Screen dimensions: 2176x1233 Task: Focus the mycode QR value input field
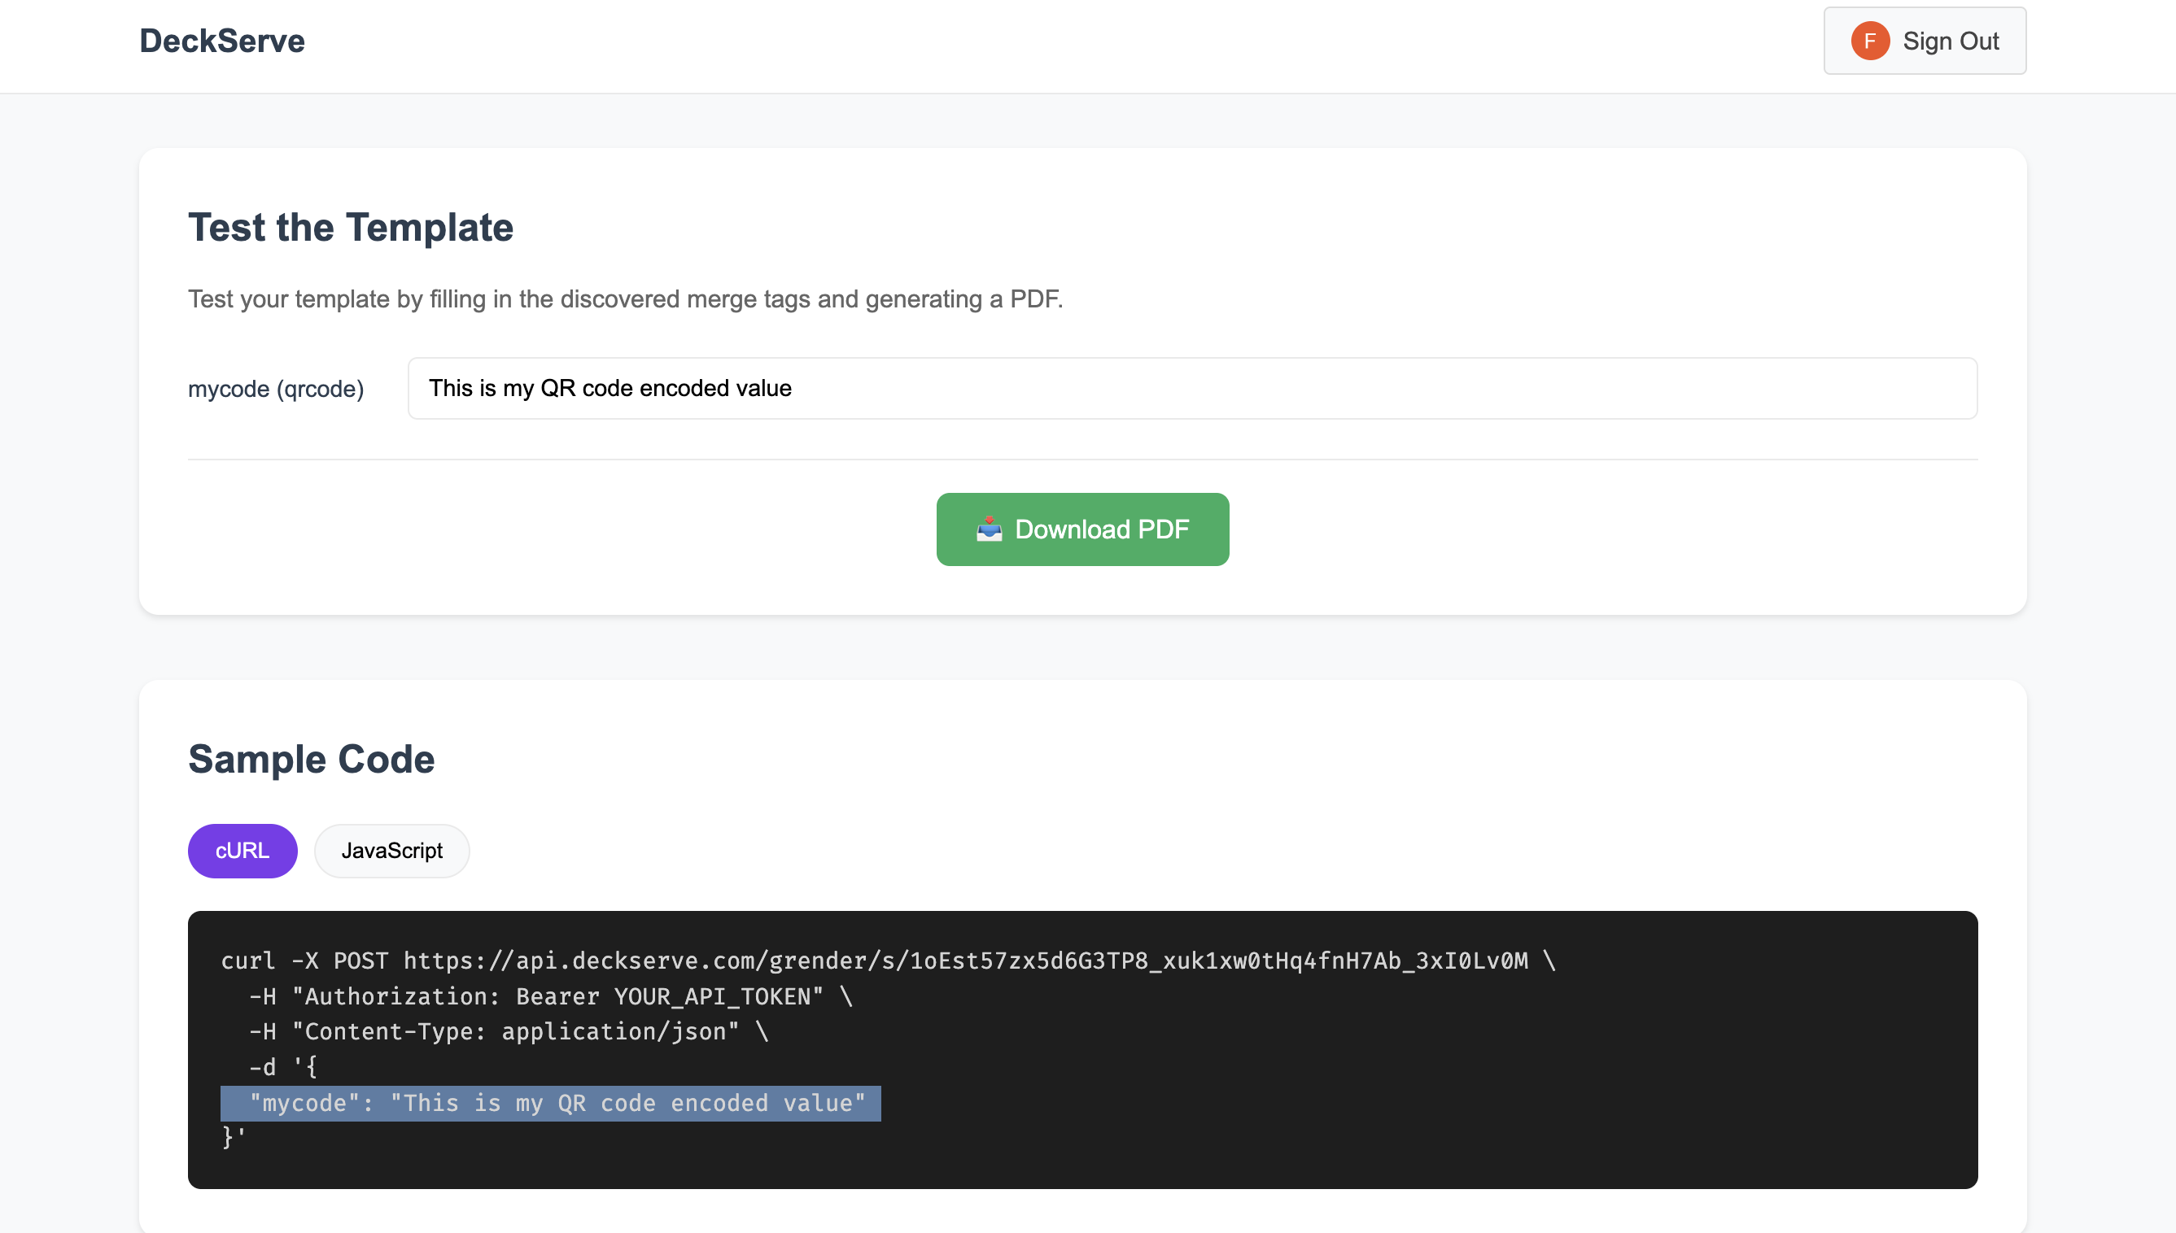1192,388
